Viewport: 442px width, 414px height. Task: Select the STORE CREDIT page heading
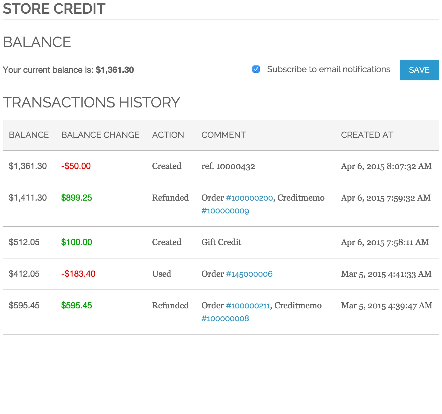(54, 9)
